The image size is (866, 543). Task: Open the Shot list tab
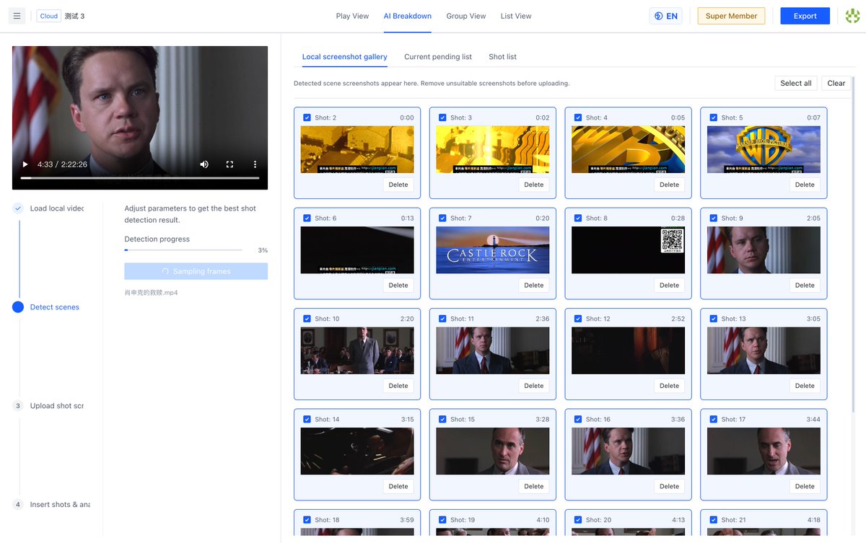tap(502, 57)
